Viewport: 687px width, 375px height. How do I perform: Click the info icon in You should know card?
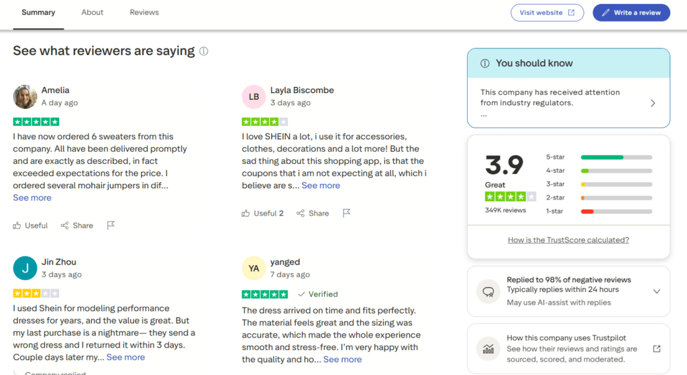pyautogui.click(x=484, y=64)
